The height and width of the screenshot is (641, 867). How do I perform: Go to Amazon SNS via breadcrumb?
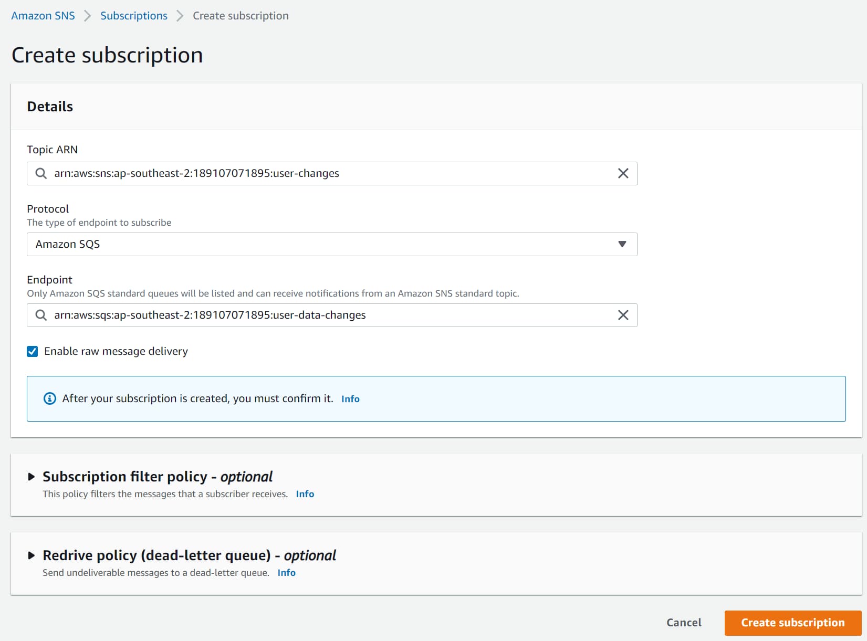(43, 16)
